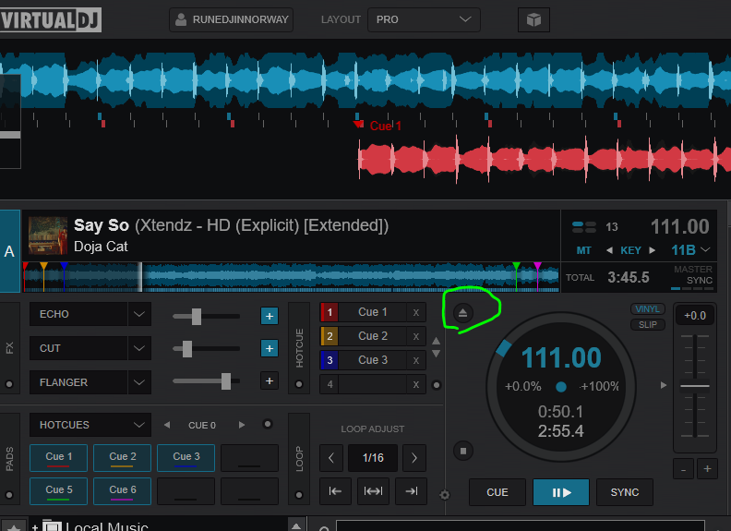This screenshot has width=731, height=531.
Task: Toggle the CUT effect plus button
Action: tap(269, 348)
